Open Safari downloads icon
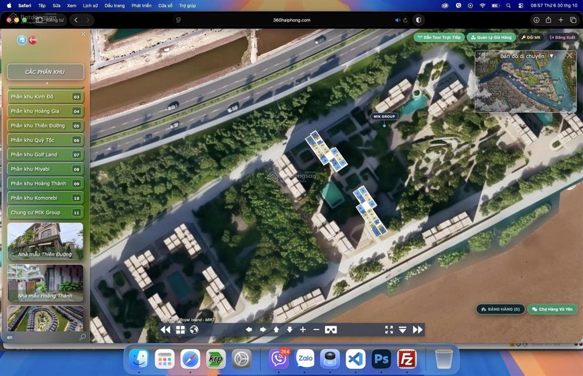Screen dimensions: 583x376 (536, 20)
